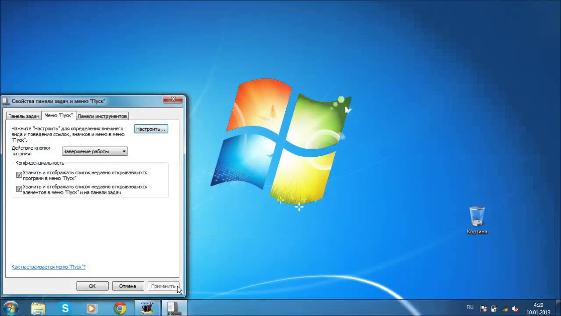This screenshot has width=561, height=316.
Task: Confirm with the OK button
Action: 92,286
